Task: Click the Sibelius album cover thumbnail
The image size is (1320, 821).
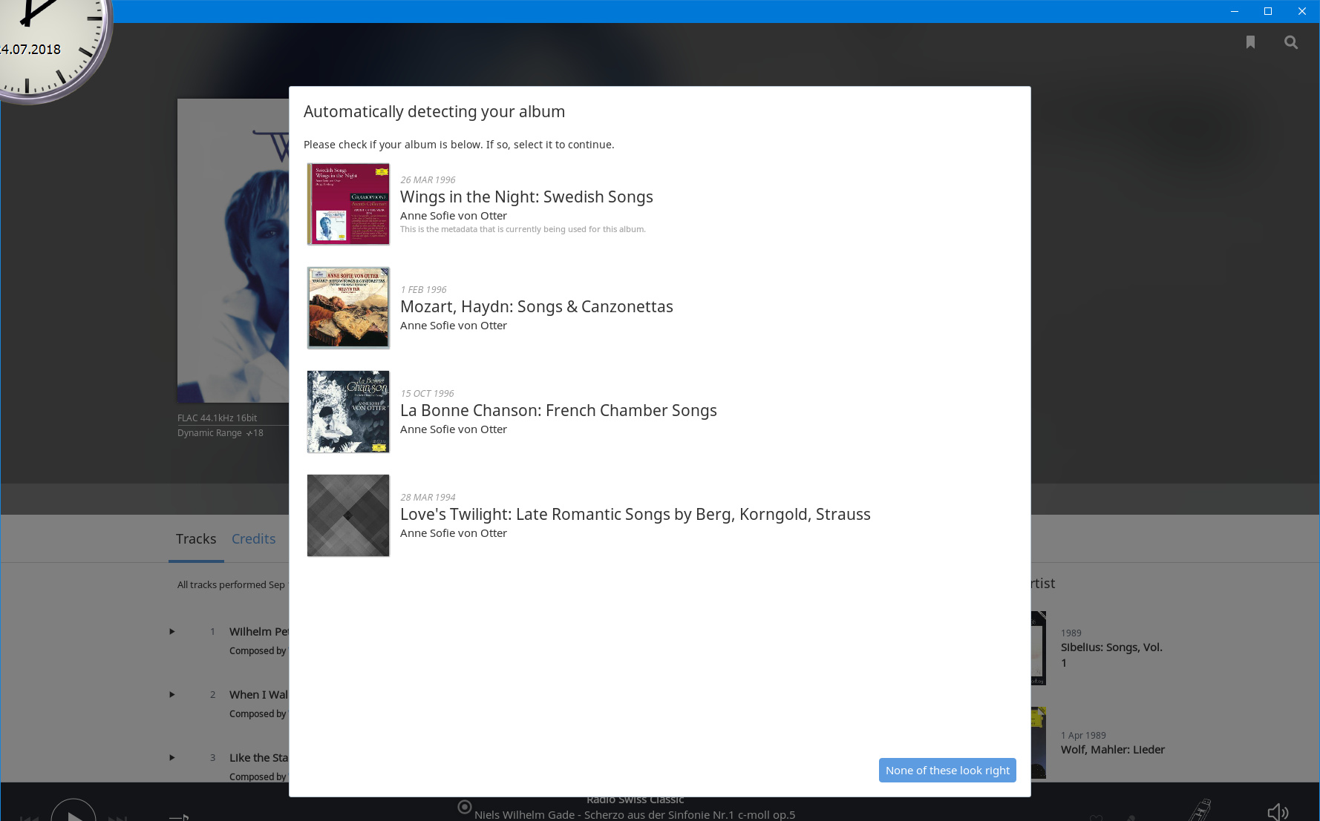Action: tap(1039, 648)
